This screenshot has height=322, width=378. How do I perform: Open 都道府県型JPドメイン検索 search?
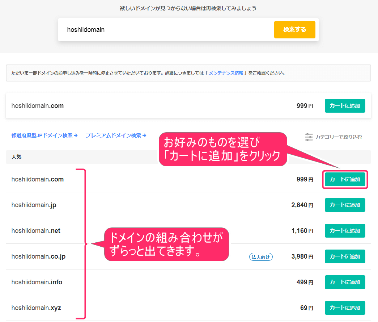[42, 135]
